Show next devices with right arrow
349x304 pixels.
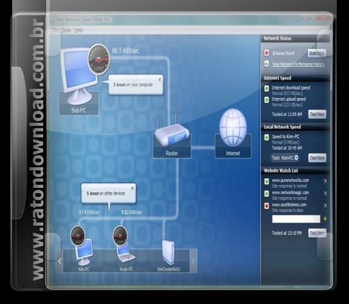(193, 261)
